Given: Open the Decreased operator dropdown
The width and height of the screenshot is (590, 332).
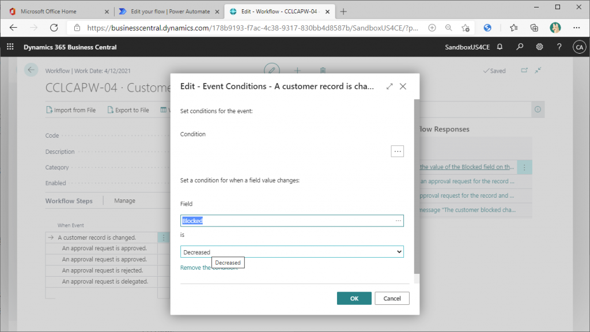Looking at the screenshot, I should [x=292, y=252].
